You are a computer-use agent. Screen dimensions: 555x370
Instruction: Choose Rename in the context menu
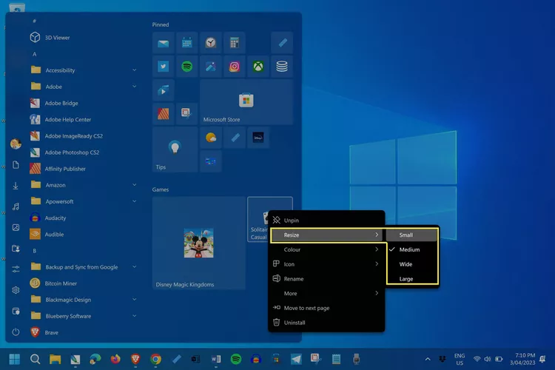click(x=326, y=279)
